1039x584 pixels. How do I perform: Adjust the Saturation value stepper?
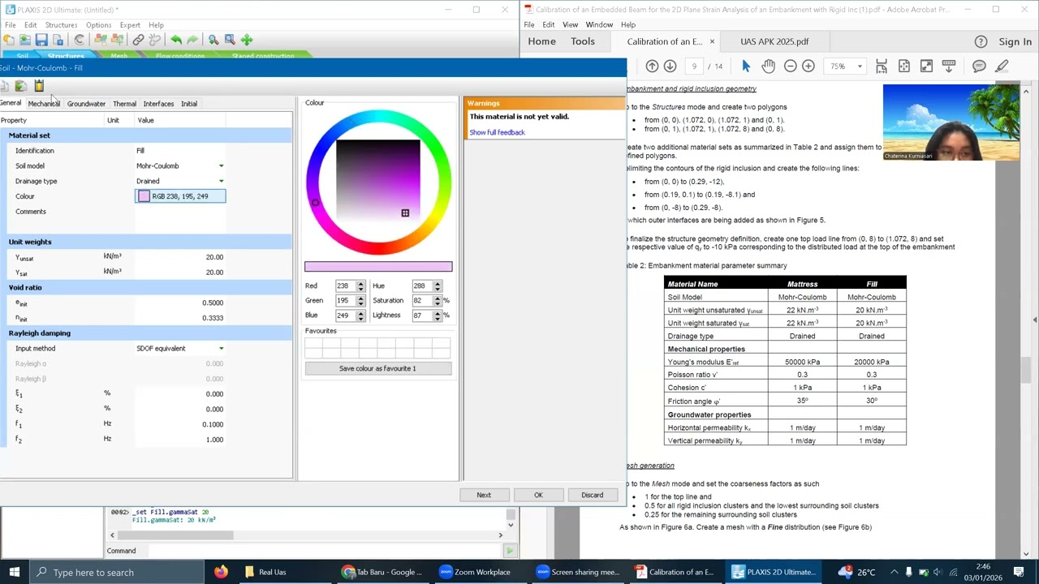point(438,301)
